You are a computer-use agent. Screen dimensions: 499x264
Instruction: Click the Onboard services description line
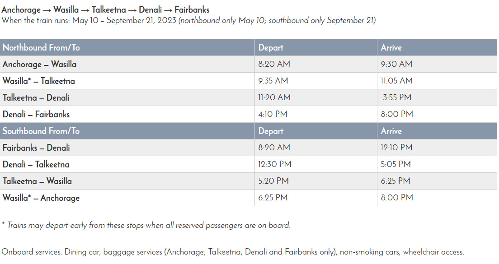233,252
